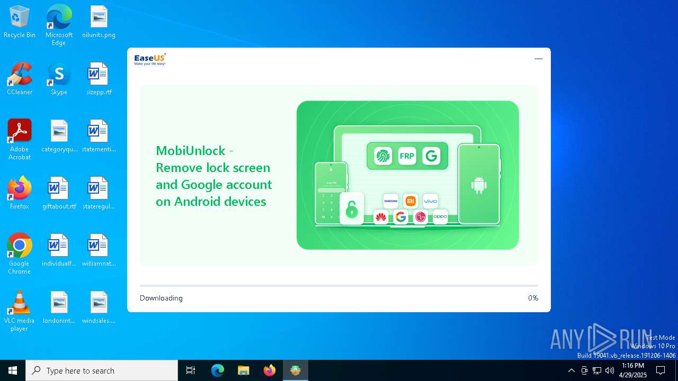Show hidden system tray icons
678x381 pixels.
[571, 370]
